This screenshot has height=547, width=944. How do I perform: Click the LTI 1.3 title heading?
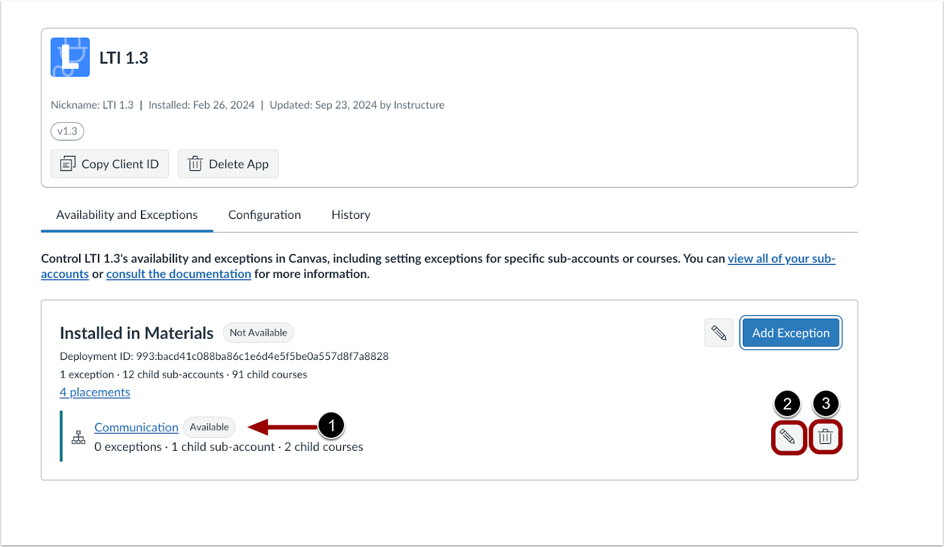click(x=124, y=58)
